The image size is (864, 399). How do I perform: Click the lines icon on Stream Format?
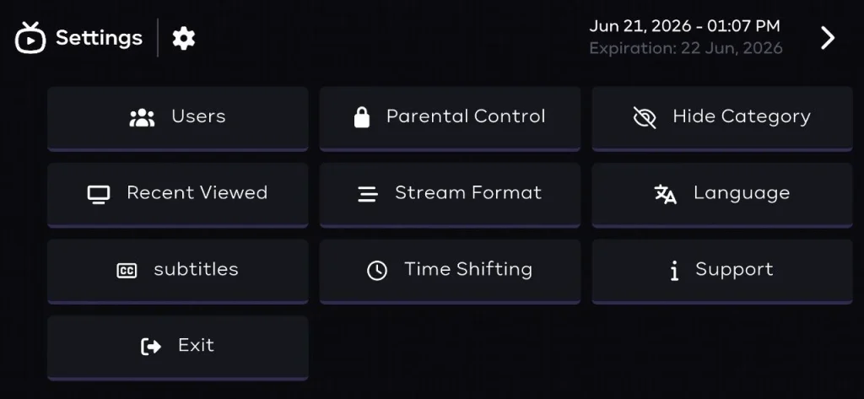coord(368,194)
